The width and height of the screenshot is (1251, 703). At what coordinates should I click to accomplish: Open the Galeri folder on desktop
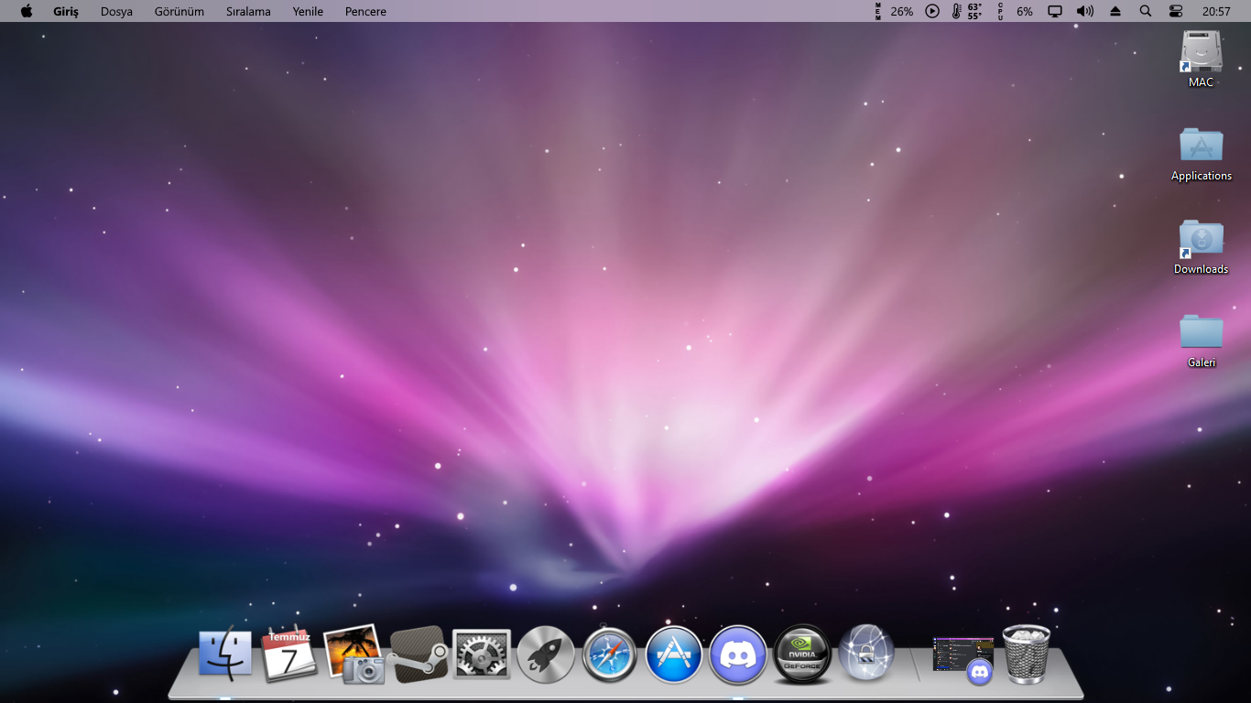(1202, 340)
